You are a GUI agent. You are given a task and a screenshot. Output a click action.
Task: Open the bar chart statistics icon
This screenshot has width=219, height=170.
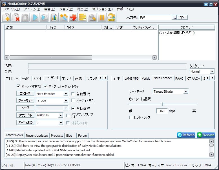pyautogui.click(x=54, y=17)
